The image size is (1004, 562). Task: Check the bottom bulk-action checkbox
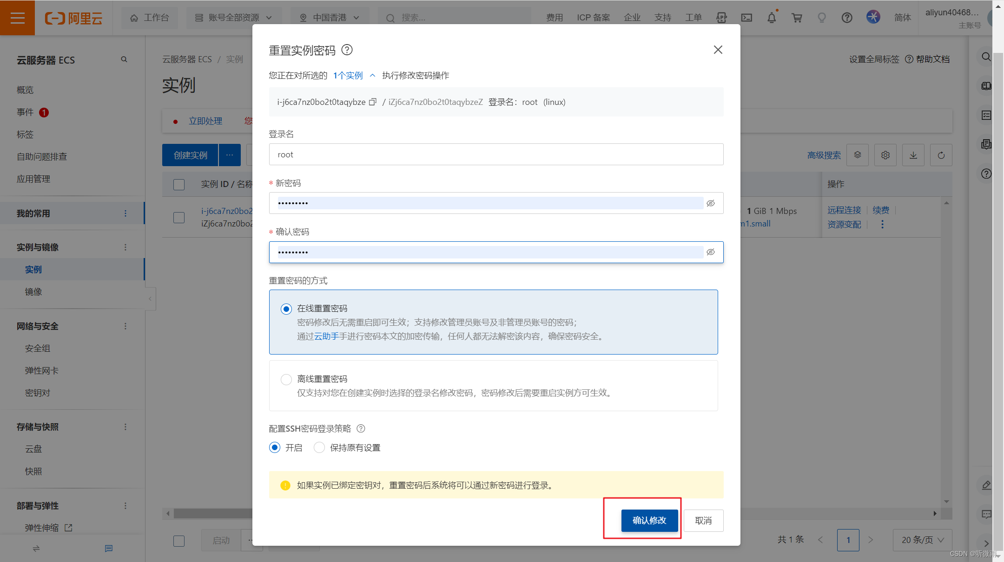[x=179, y=541]
